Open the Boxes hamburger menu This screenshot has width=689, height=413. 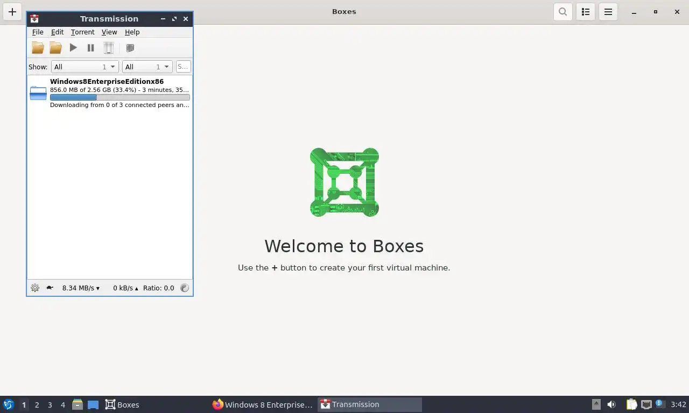pos(608,12)
